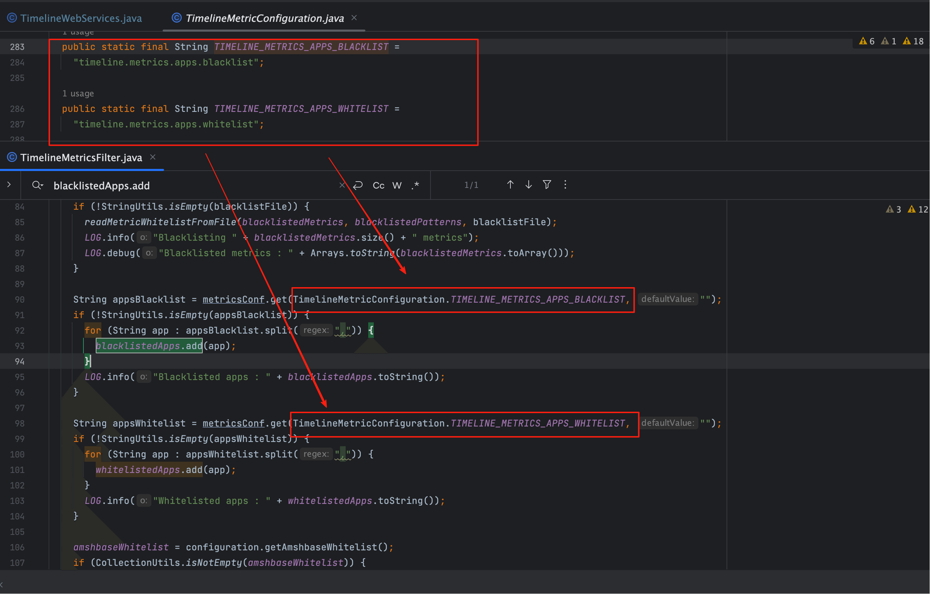The width and height of the screenshot is (930, 594).
Task: Toggle Regex (.*) search option
Action: pos(415,185)
